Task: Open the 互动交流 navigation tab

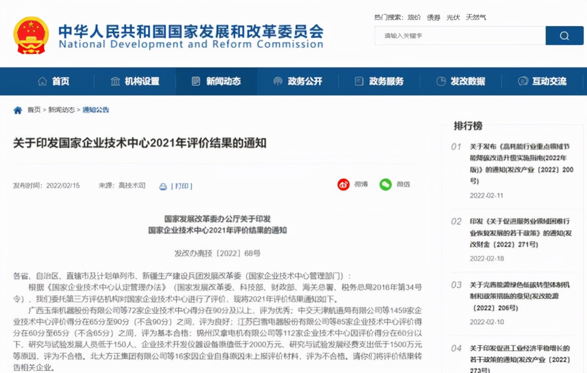Action: [550, 81]
